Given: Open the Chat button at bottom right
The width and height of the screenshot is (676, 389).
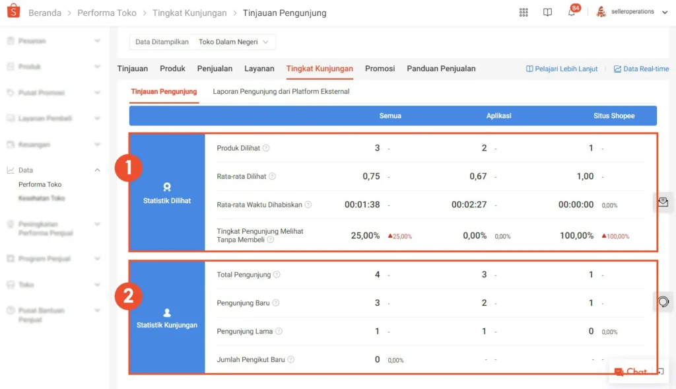Looking at the screenshot, I should click(632, 371).
